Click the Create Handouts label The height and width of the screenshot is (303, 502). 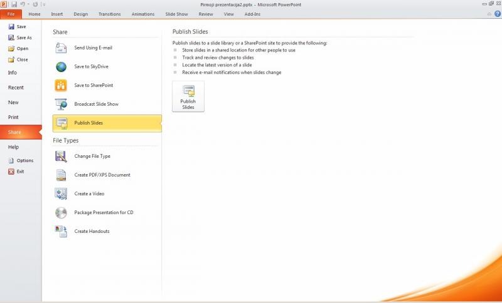(92, 232)
